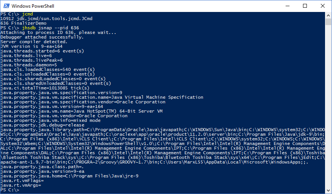Click the java.property.java.vm.info=mixed mode line
Image resolution: width=332 pixels, height=194 pixels.
(50, 120)
